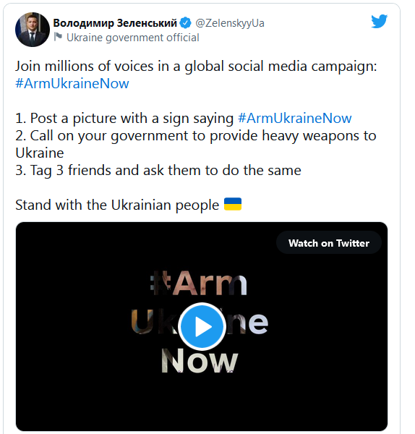
Task: Click the word 'Ukraine' alone on its line
Action: click(40, 153)
